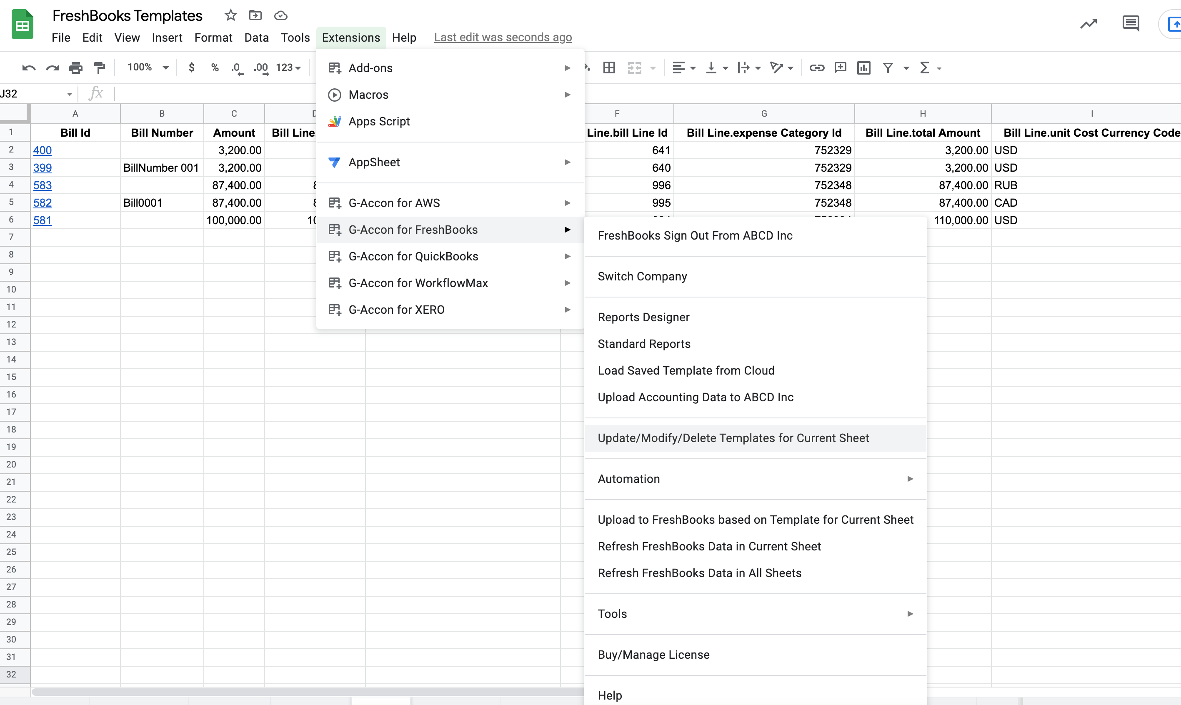The image size is (1181, 705).
Task: Expand the Tools submenu in G-Accon
Action: (756, 614)
